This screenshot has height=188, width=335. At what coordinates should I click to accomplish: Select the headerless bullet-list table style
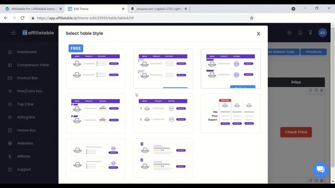point(95,158)
